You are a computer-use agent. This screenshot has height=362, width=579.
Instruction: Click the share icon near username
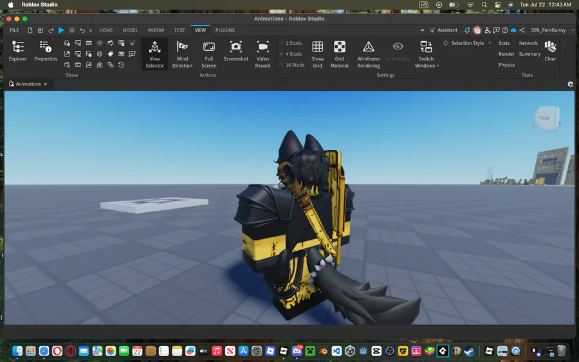coord(522,30)
